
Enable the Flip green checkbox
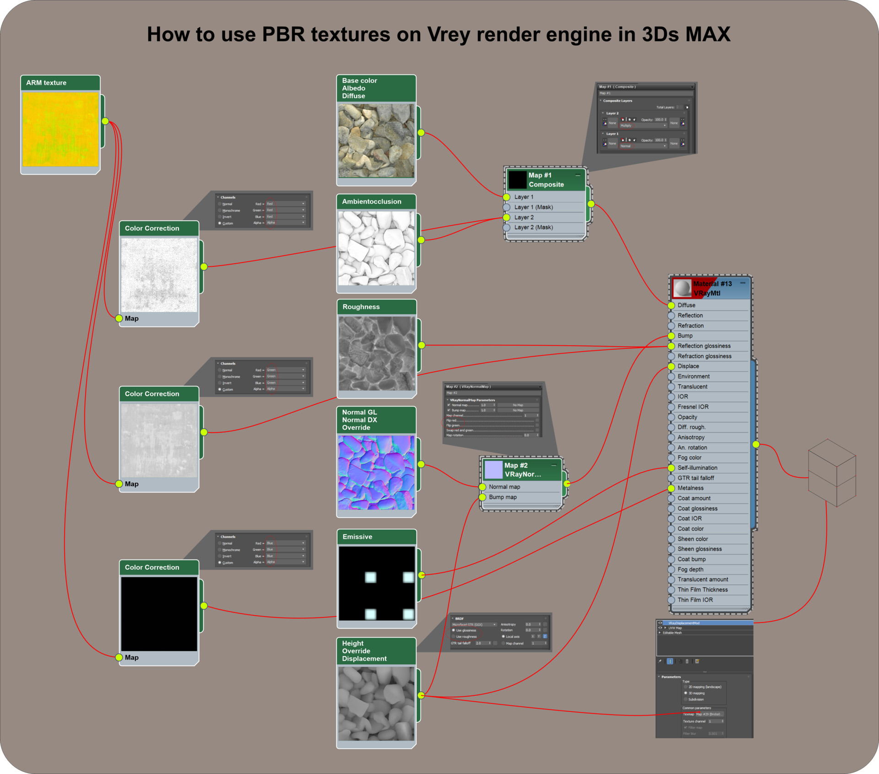[x=537, y=425]
